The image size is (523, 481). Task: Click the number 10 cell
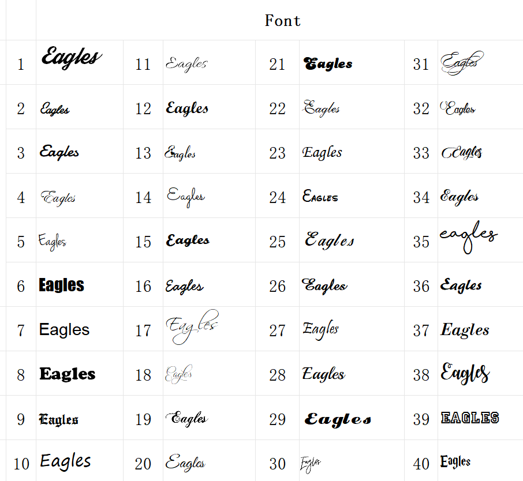point(21,464)
